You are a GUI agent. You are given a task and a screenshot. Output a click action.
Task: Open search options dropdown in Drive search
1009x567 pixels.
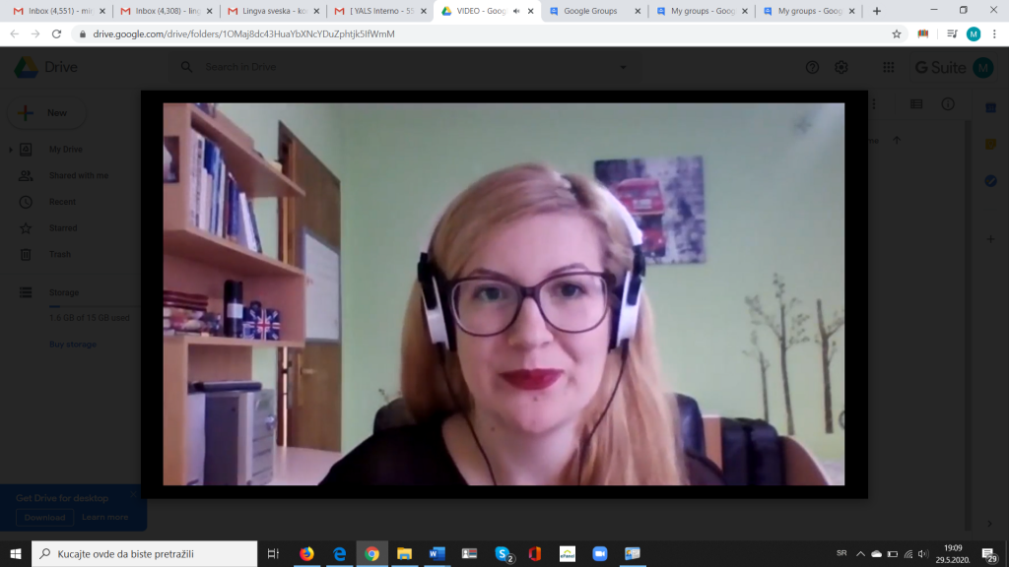click(x=623, y=68)
